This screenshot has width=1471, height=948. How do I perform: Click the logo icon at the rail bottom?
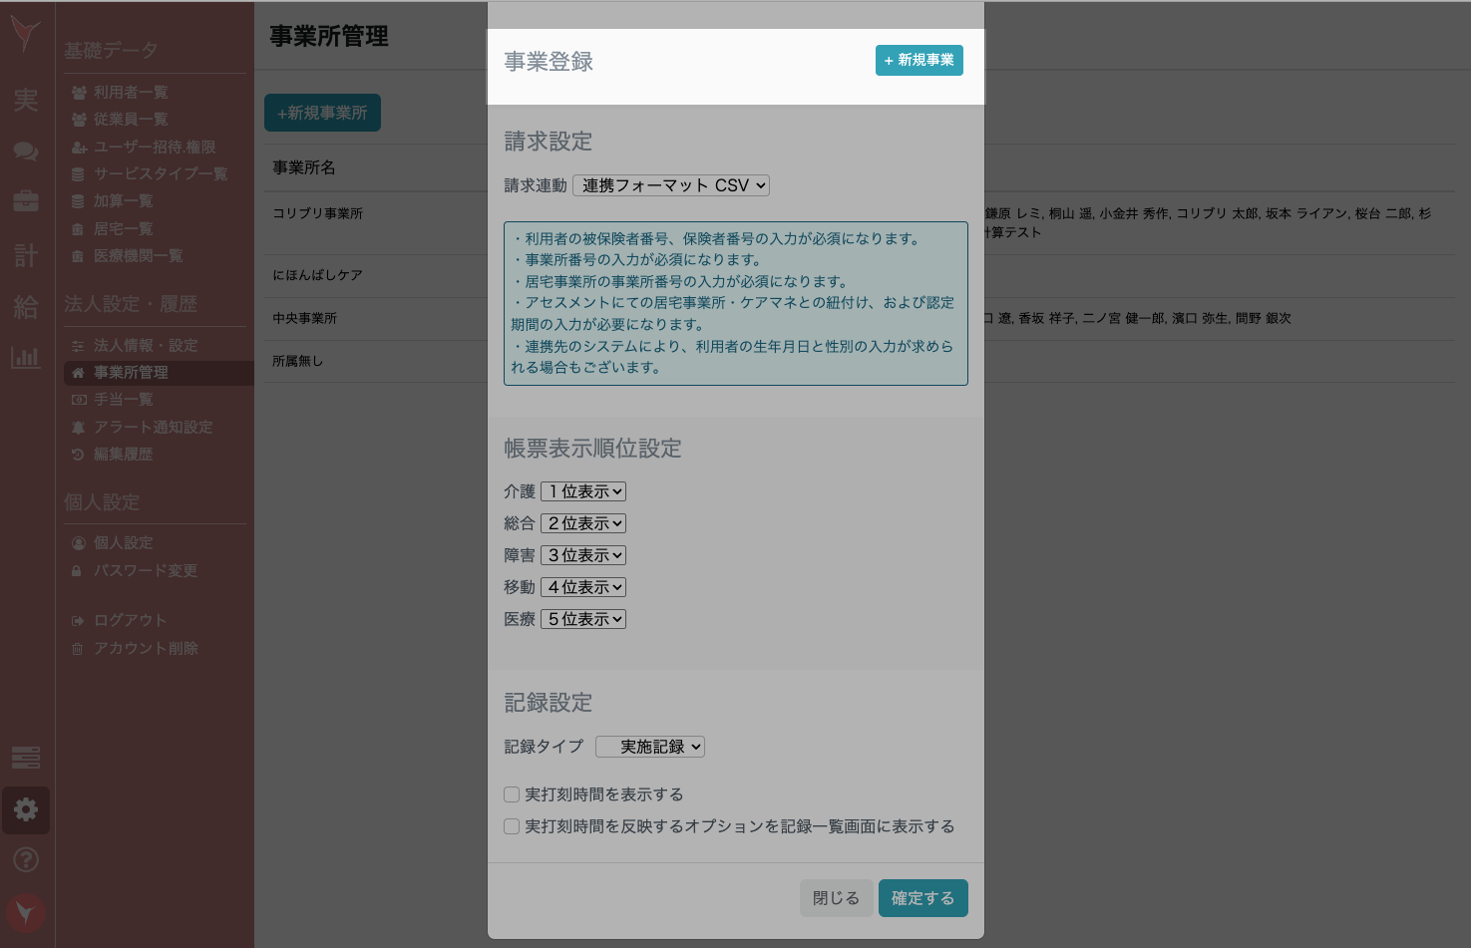pos(26,912)
